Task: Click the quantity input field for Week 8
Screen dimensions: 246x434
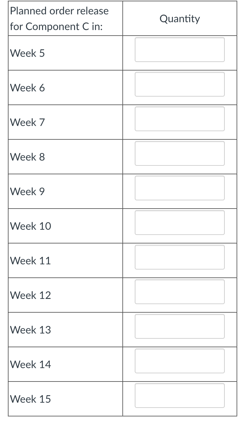Action: pos(179,153)
